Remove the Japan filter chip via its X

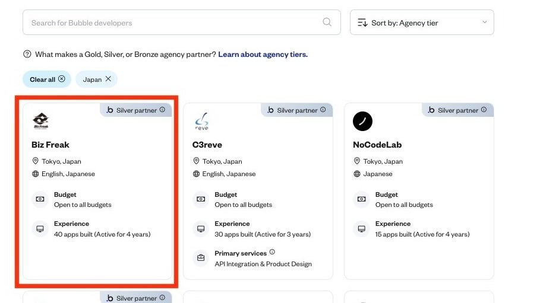click(x=108, y=79)
